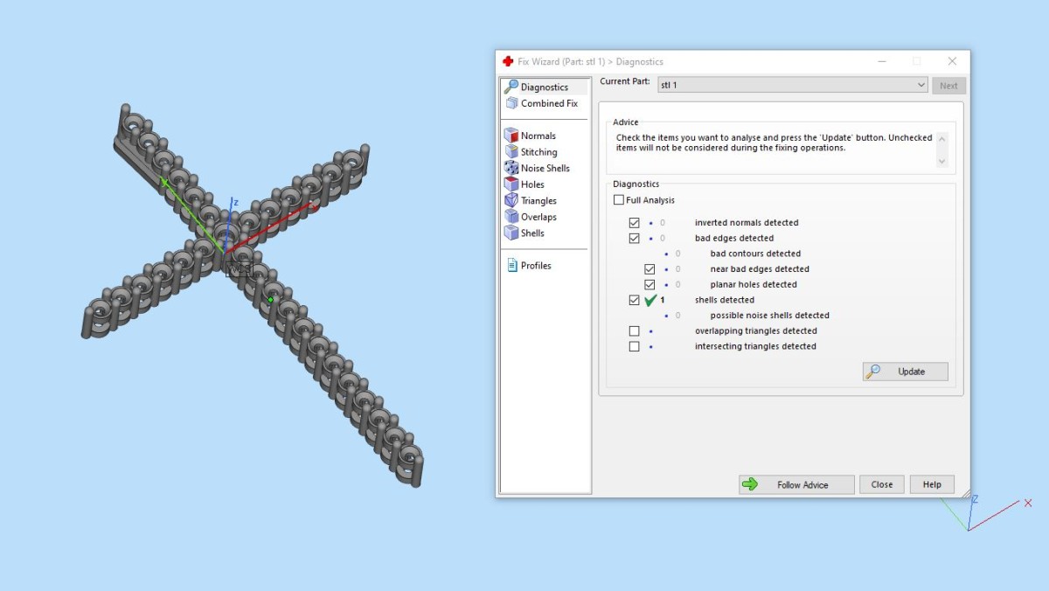Screen dimensions: 1049x591
Task: Open the Diagnostics page icon
Action: (x=511, y=87)
